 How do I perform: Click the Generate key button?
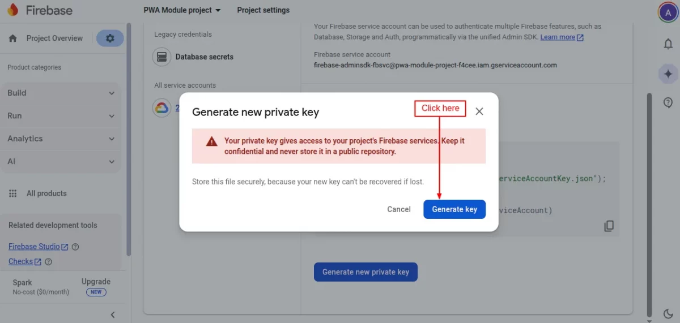(x=454, y=209)
